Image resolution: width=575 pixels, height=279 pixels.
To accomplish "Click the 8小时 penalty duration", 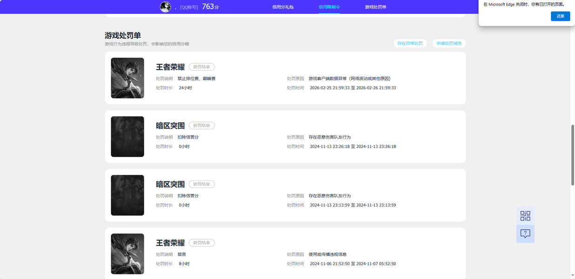I will point(184,264).
